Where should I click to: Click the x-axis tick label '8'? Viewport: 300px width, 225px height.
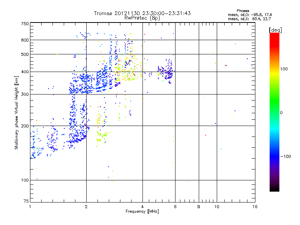199,207
